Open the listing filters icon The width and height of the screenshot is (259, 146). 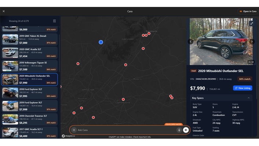(x=55, y=21)
